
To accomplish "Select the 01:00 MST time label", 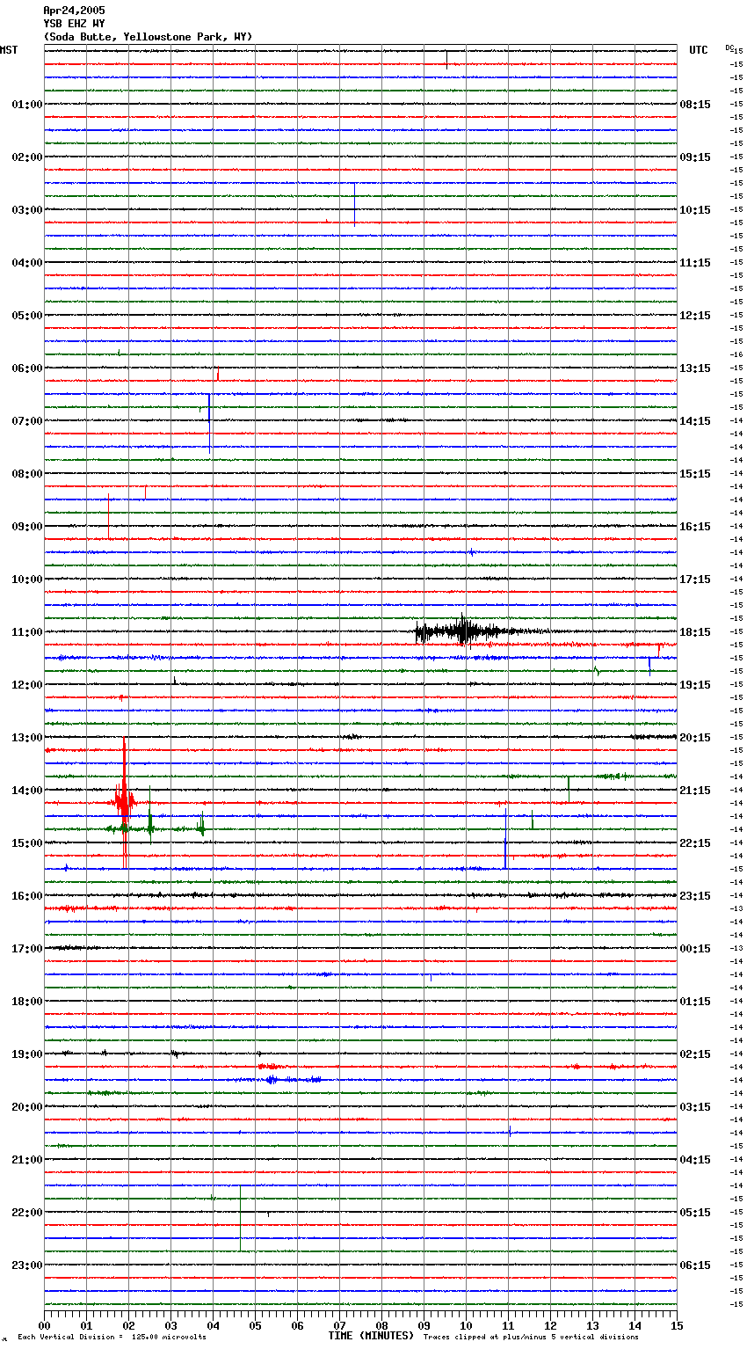I will pyautogui.click(x=26, y=105).
